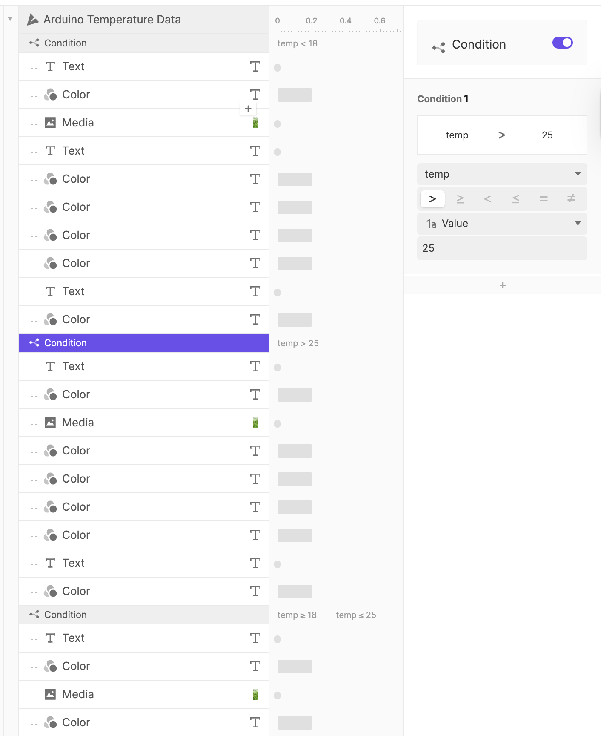Select the equals operator icon
The image size is (601, 736).
(544, 199)
